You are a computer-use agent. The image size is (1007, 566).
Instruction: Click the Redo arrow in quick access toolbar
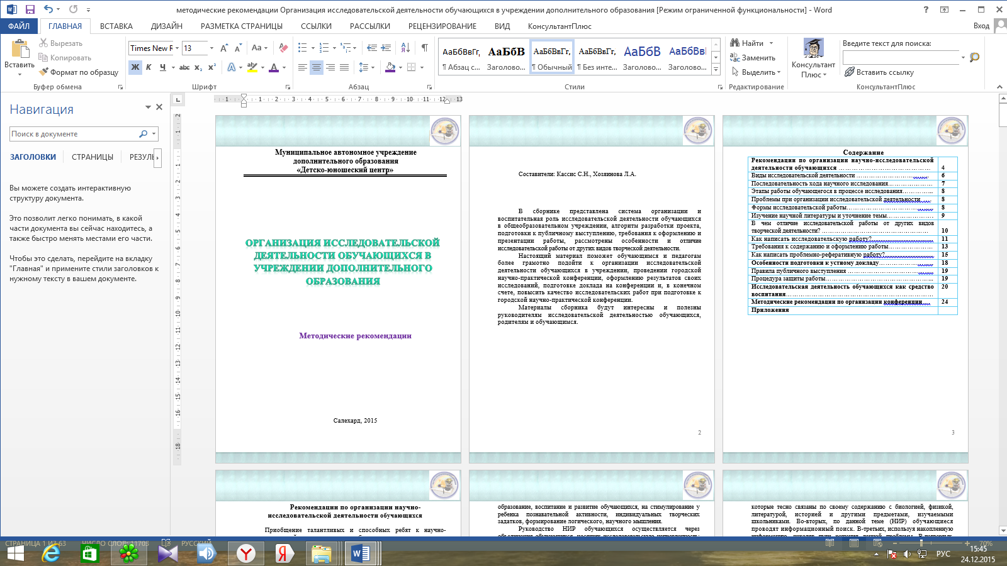pos(74,9)
